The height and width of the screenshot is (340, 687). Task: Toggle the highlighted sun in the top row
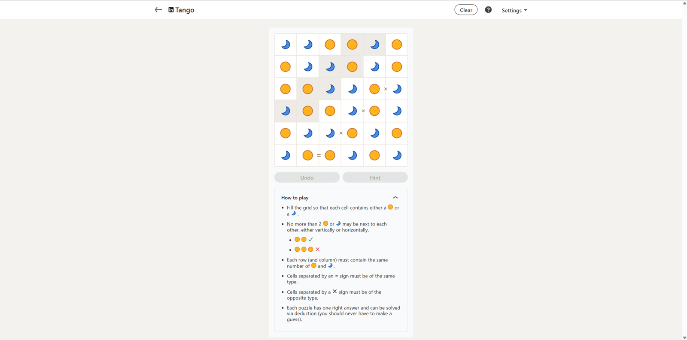pos(352,45)
